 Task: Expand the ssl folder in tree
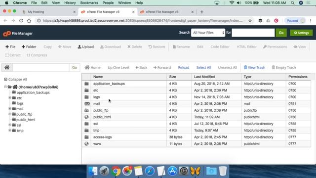pyautogui.click(x=10, y=125)
